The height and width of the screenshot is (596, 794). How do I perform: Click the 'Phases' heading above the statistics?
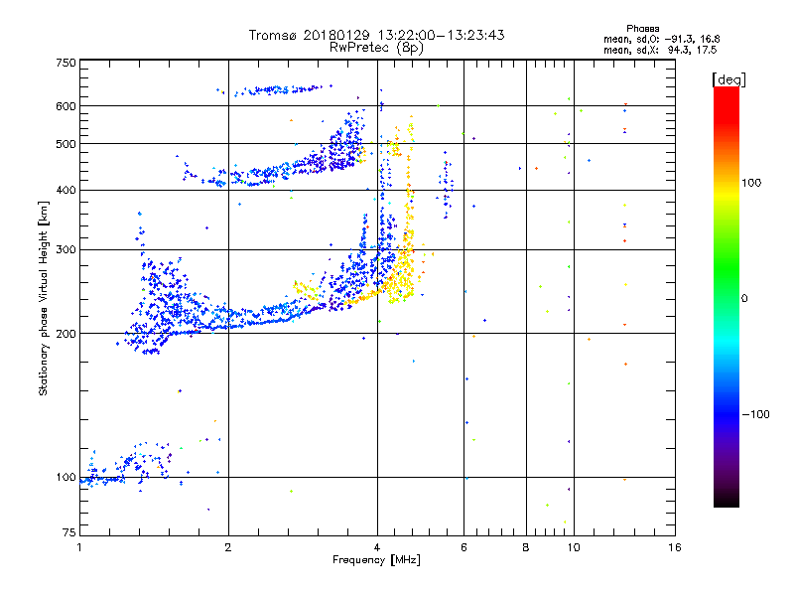(642, 29)
